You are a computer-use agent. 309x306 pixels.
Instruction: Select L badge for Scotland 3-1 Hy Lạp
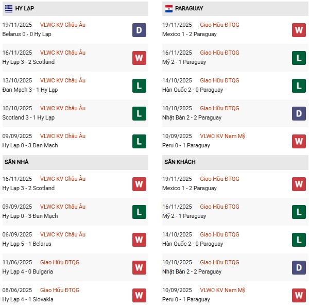click(x=139, y=113)
